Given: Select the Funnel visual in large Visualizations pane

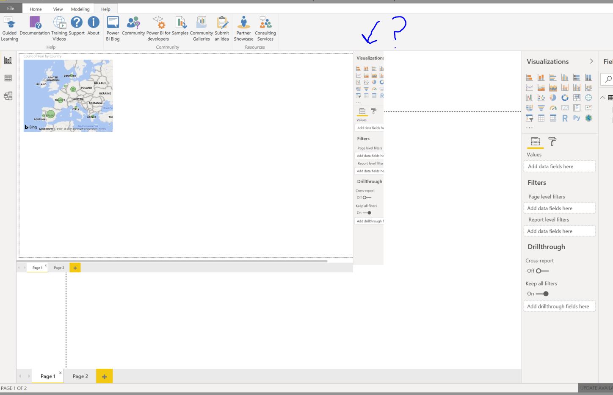Looking at the screenshot, I should click(x=541, y=108).
